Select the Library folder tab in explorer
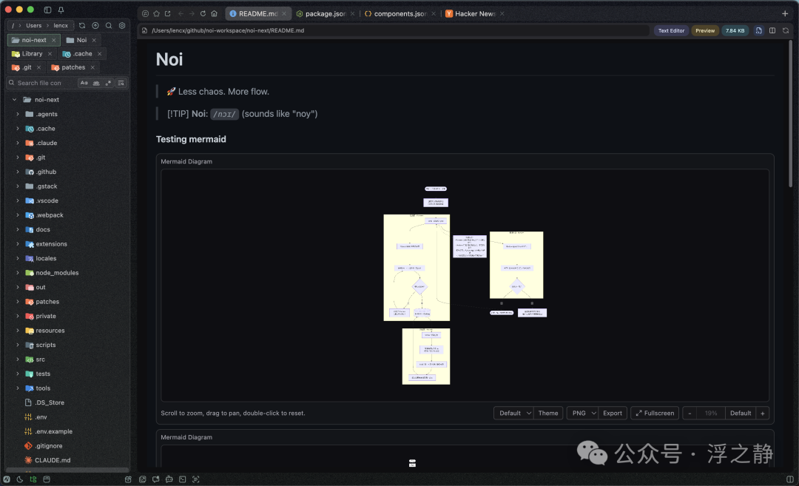 [32, 53]
